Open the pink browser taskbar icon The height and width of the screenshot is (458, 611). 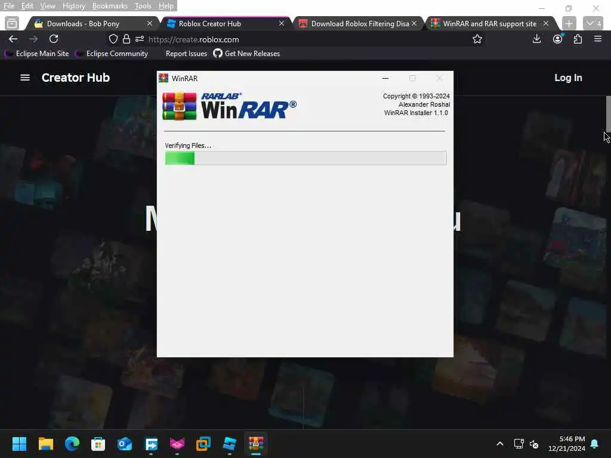[x=177, y=444]
